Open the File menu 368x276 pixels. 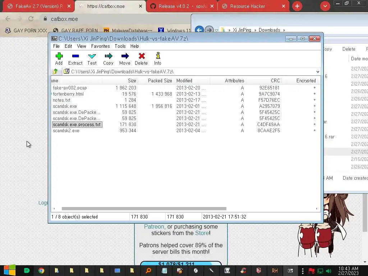(56, 46)
